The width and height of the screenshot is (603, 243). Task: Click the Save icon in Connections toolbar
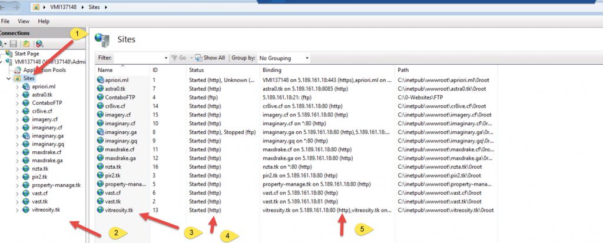coord(13,44)
